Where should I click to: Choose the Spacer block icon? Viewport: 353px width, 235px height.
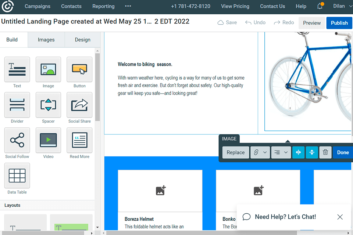point(48,105)
